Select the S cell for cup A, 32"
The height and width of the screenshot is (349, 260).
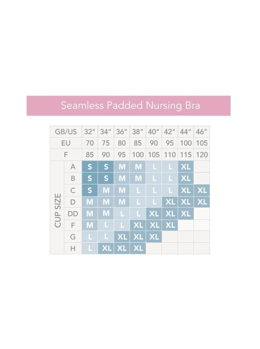pyautogui.click(x=90, y=167)
